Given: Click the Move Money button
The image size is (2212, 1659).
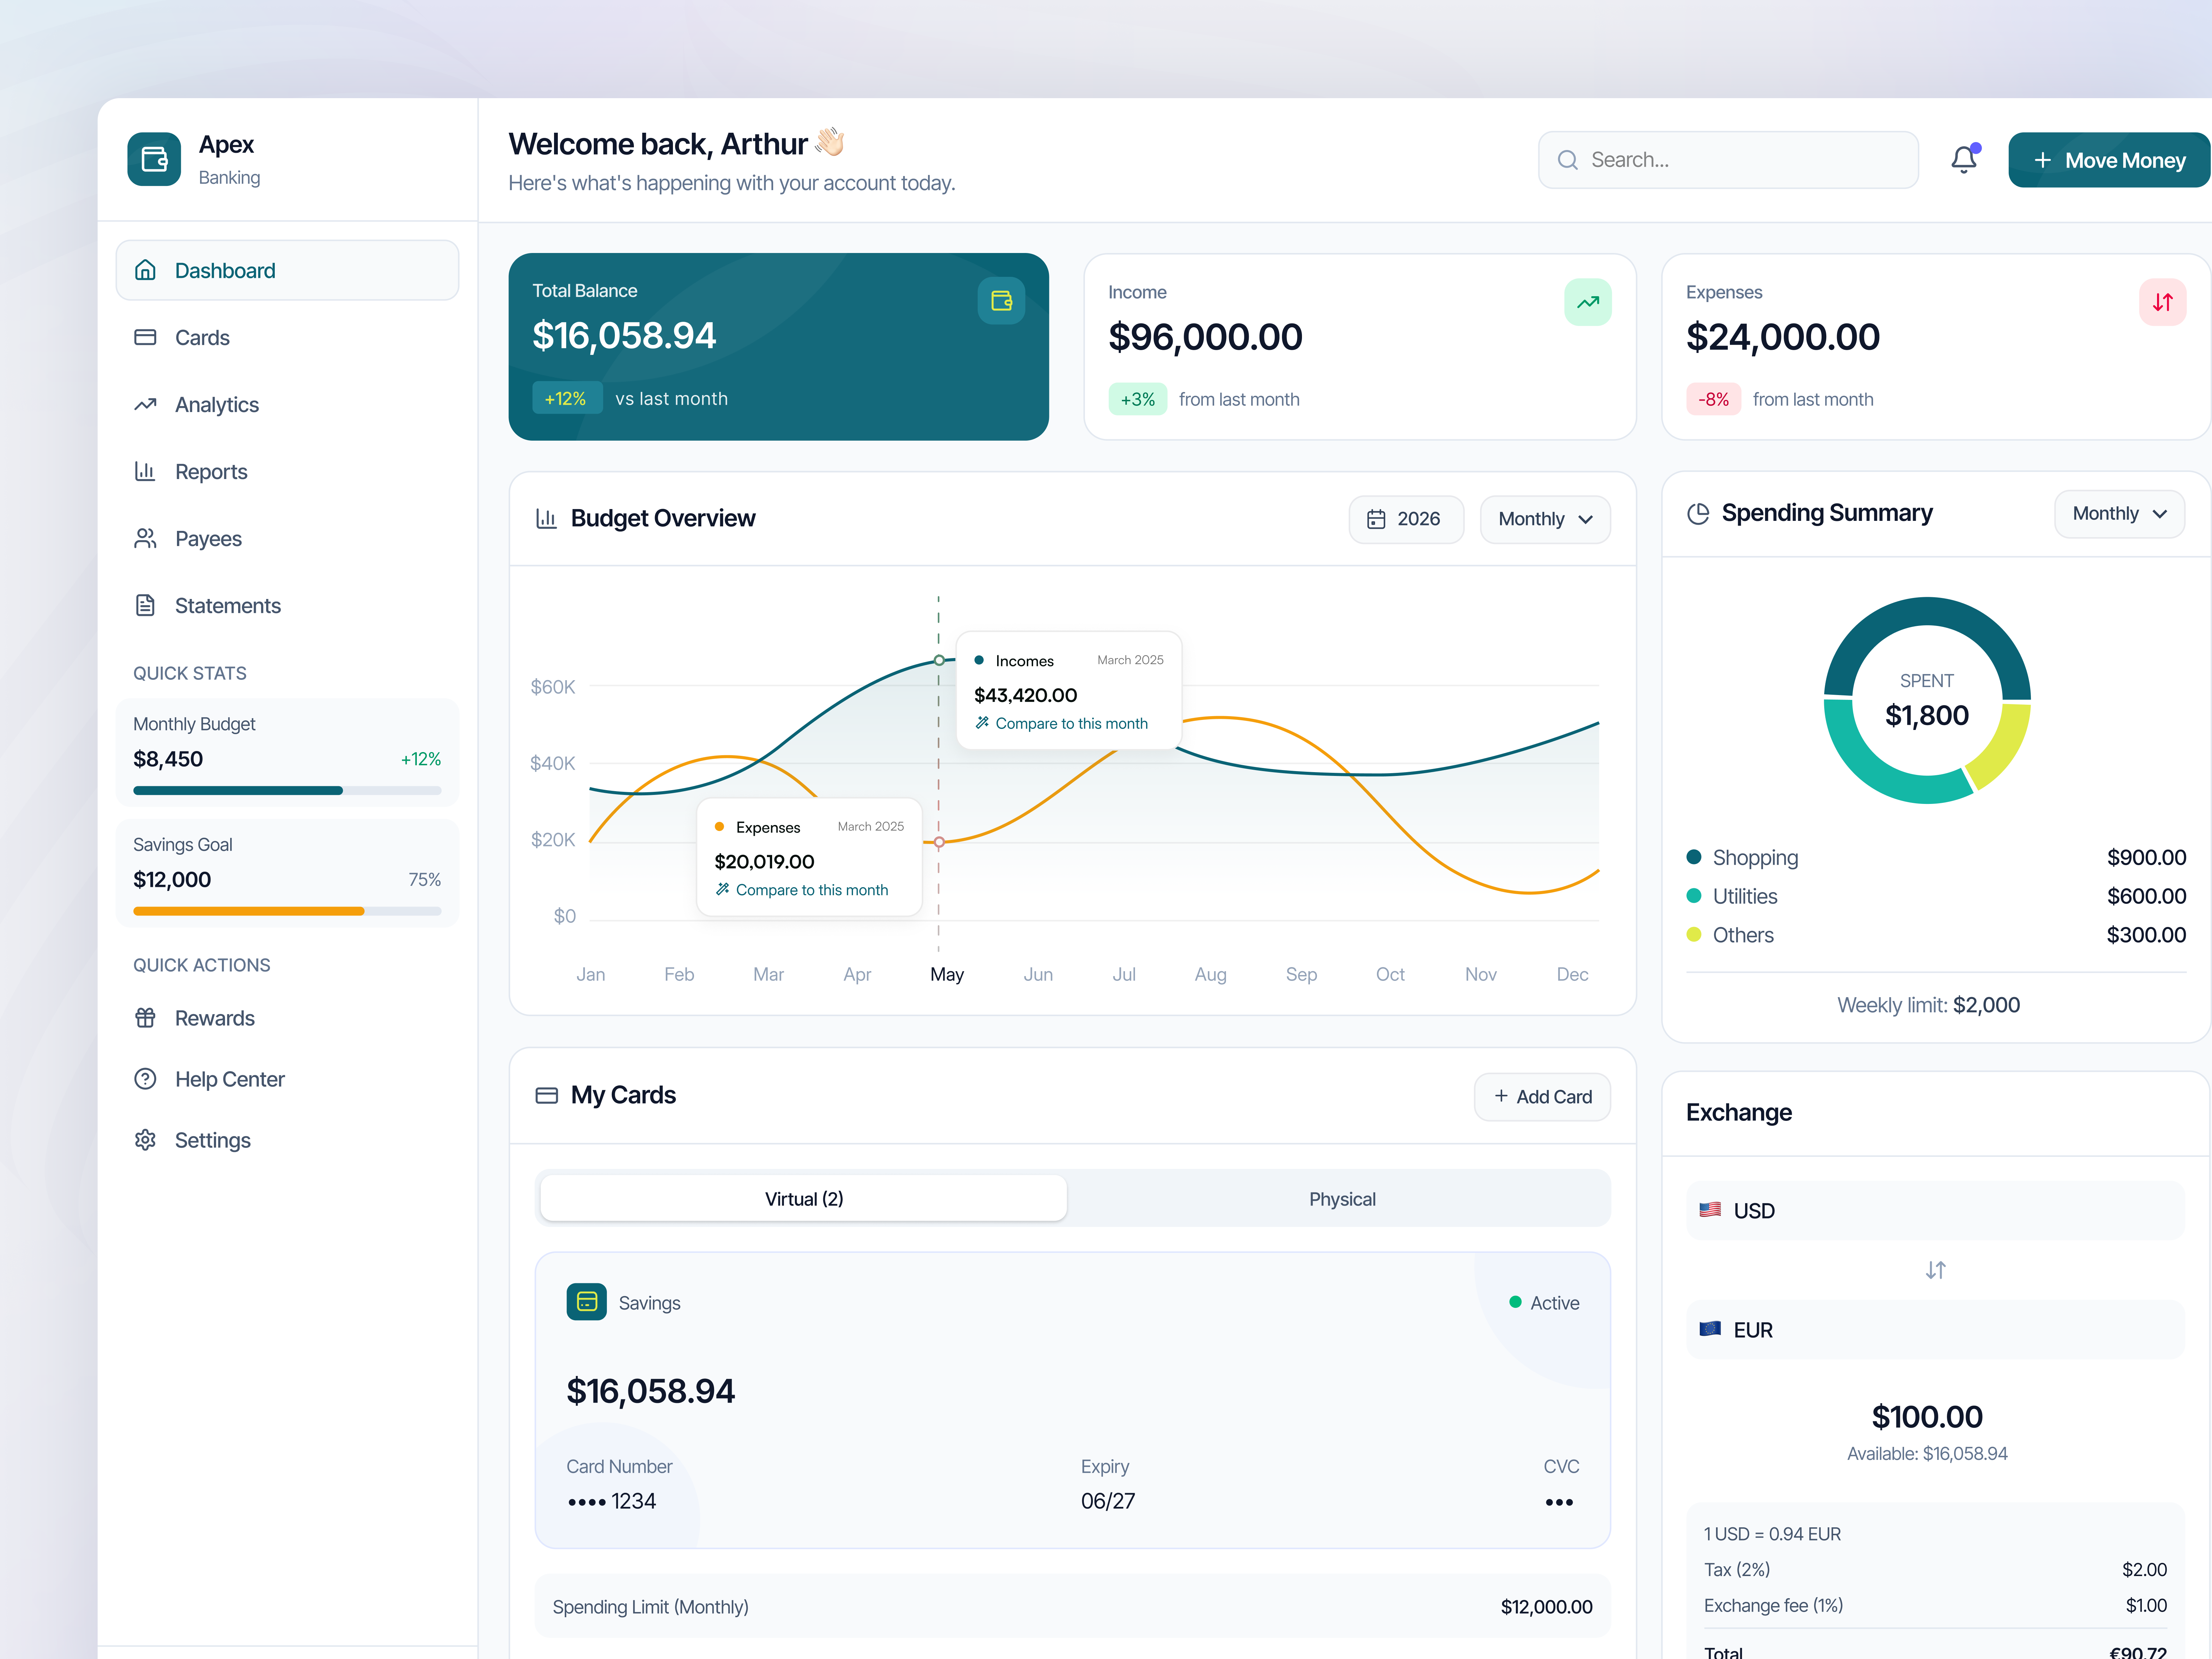Looking at the screenshot, I should (2109, 160).
